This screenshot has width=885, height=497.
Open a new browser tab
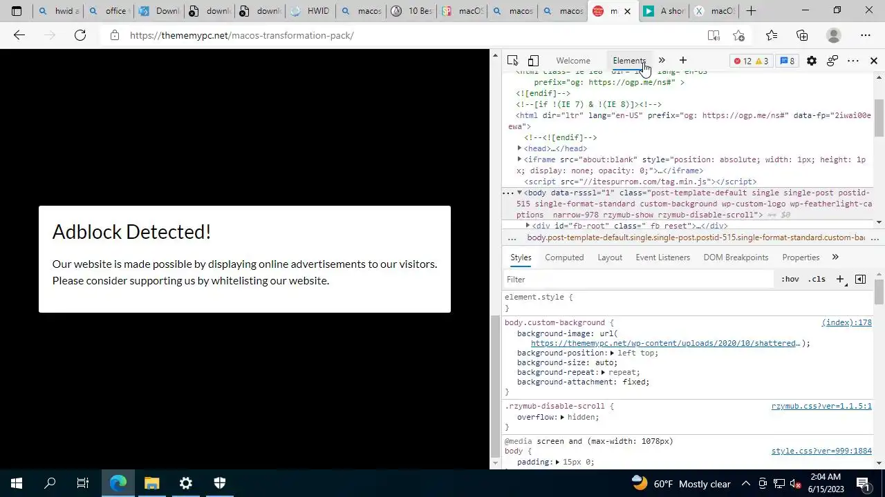[x=751, y=11]
